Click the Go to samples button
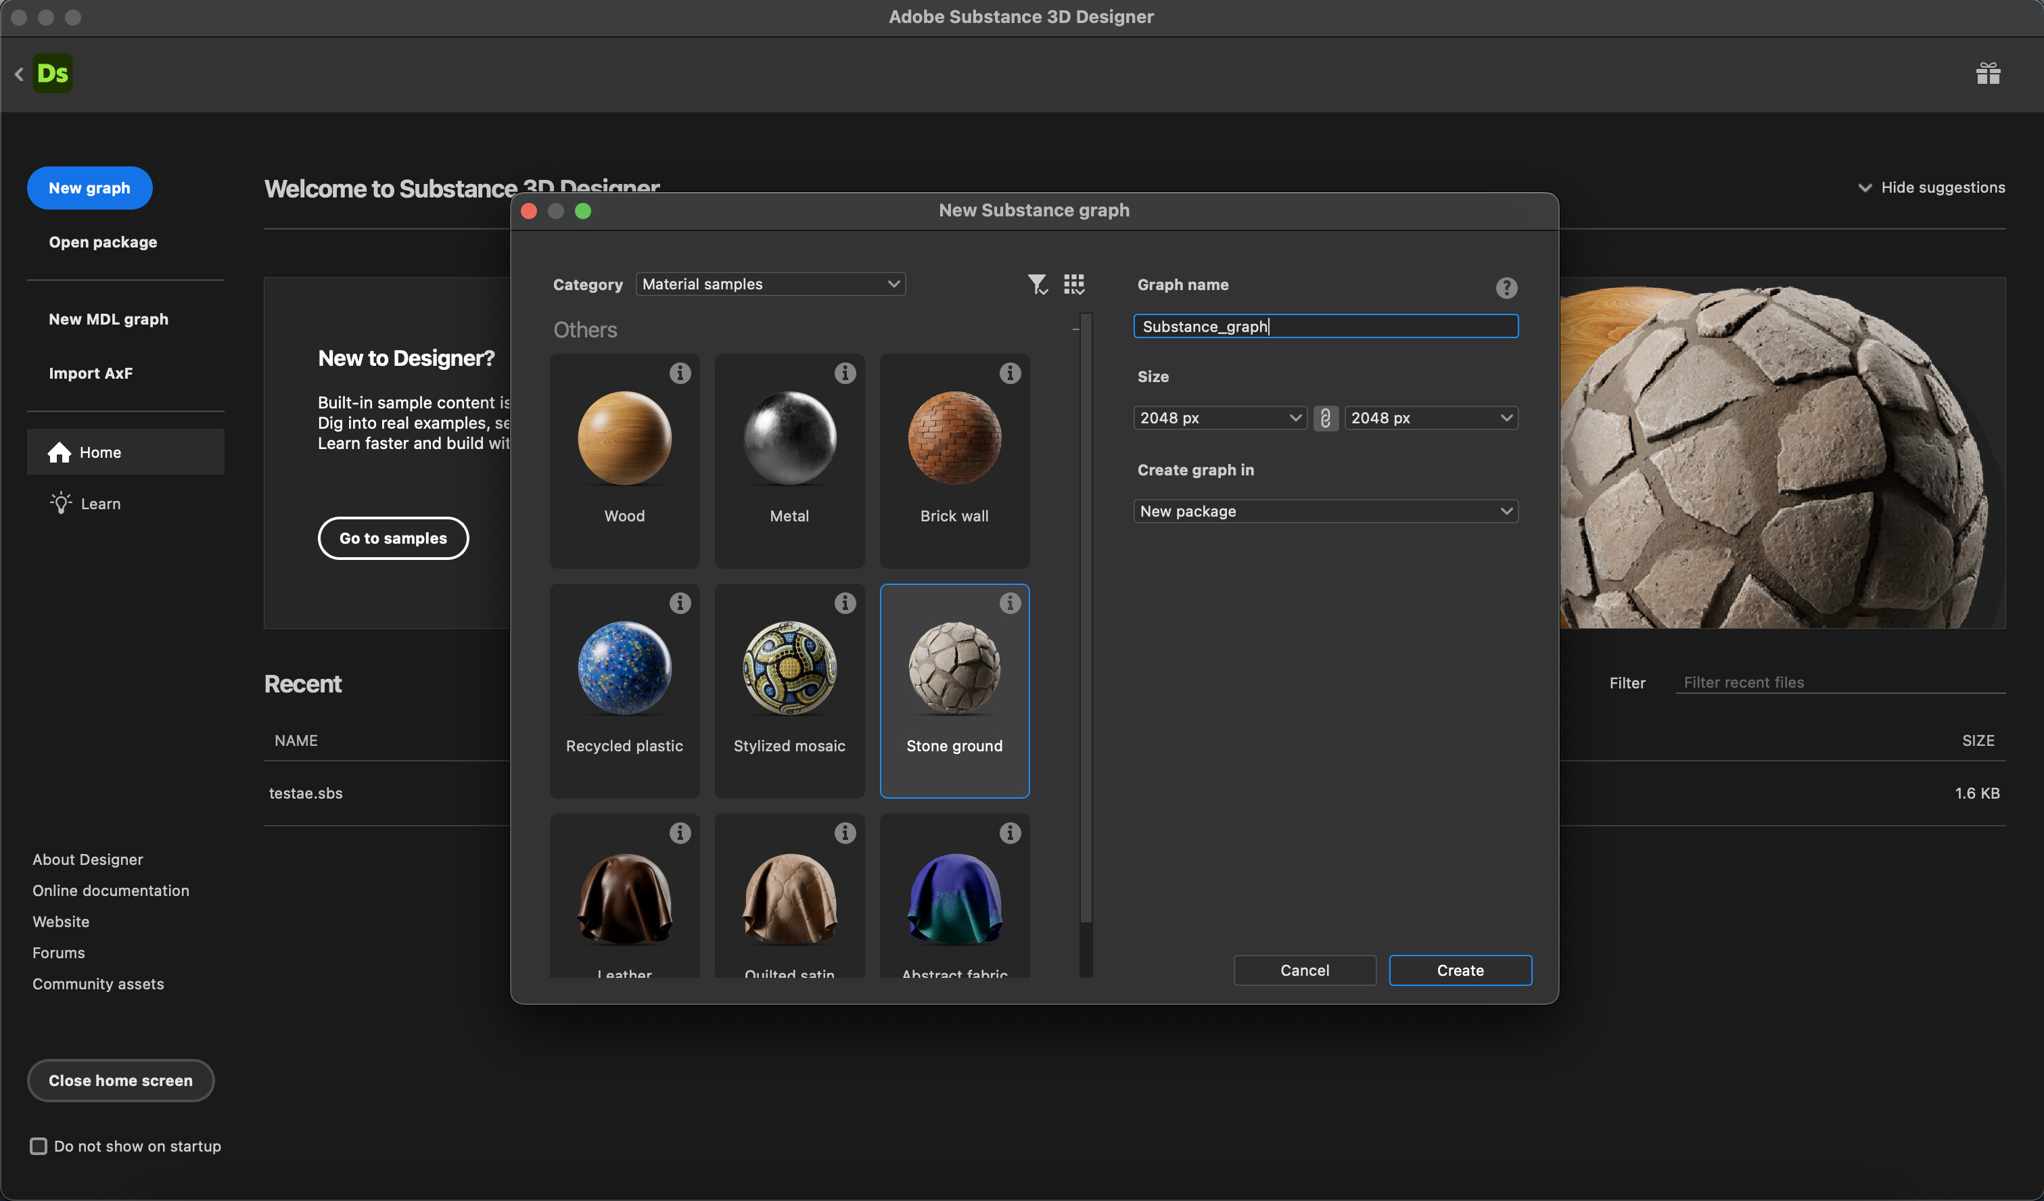 392,538
